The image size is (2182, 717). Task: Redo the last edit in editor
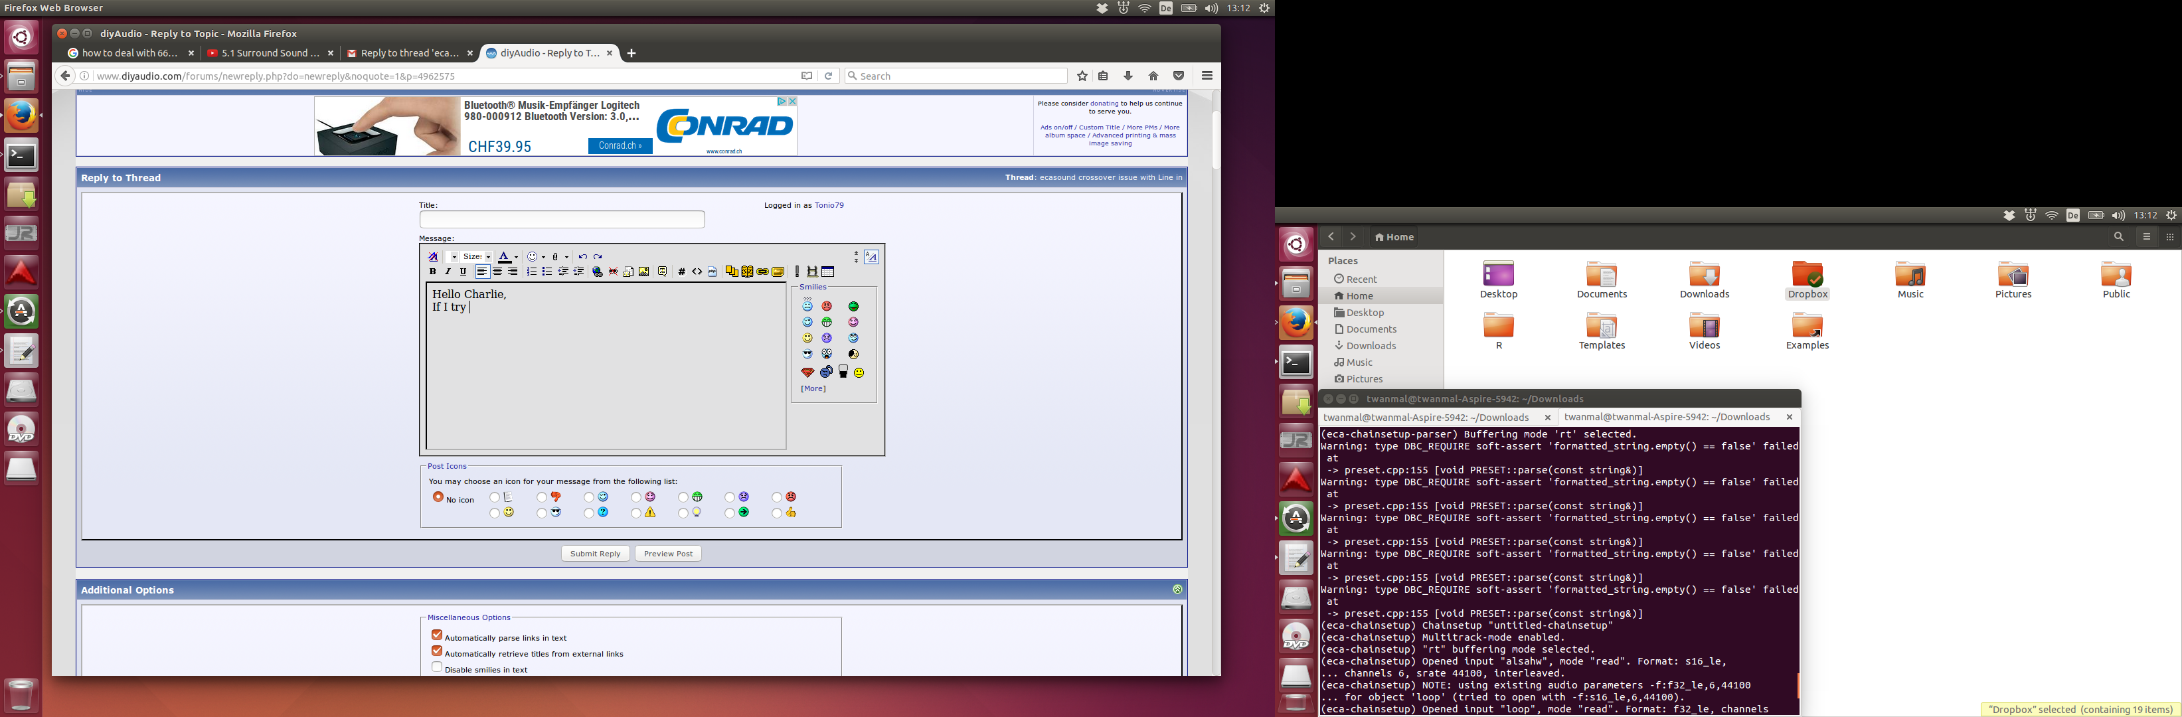[x=598, y=258]
